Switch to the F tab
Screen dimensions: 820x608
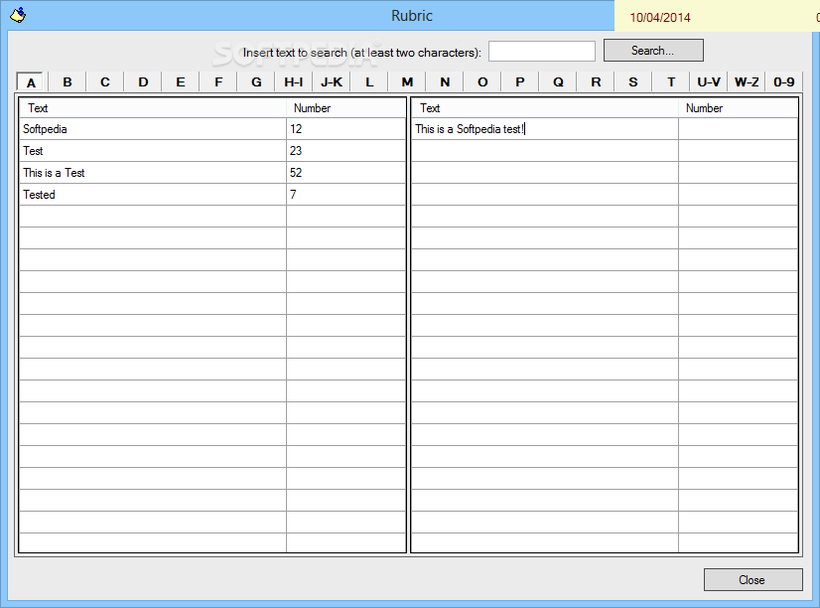click(x=218, y=82)
